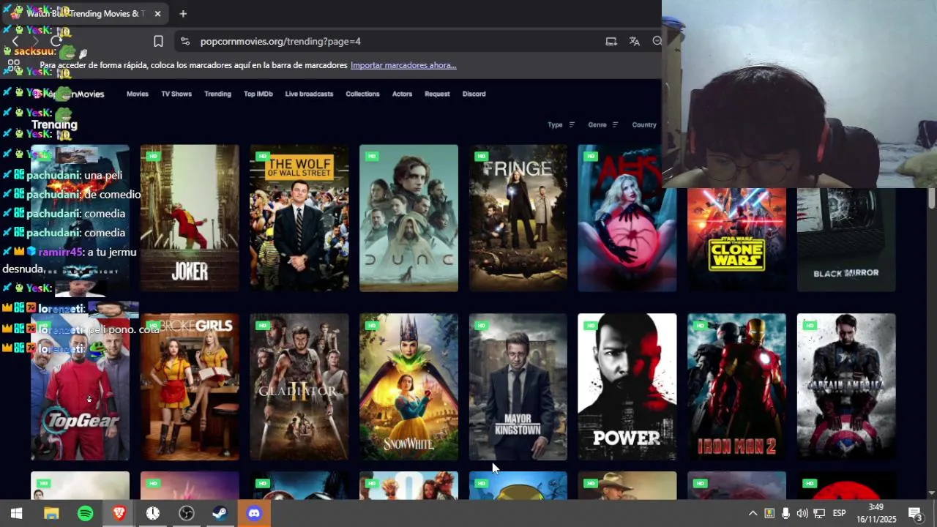Go to TV Shows in site navigation
This screenshot has height=527, width=937.
tap(176, 94)
